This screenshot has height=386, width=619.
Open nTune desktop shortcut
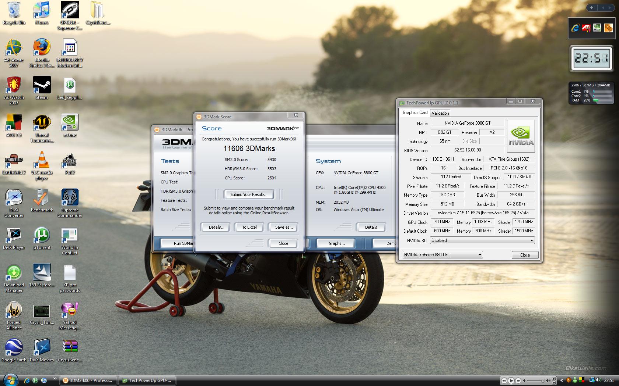70,125
